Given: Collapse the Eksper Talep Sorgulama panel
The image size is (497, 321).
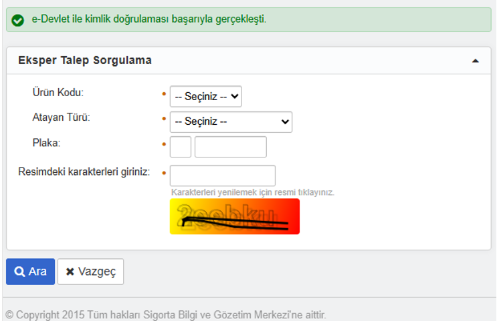Looking at the screenshot, I should 476,61.
